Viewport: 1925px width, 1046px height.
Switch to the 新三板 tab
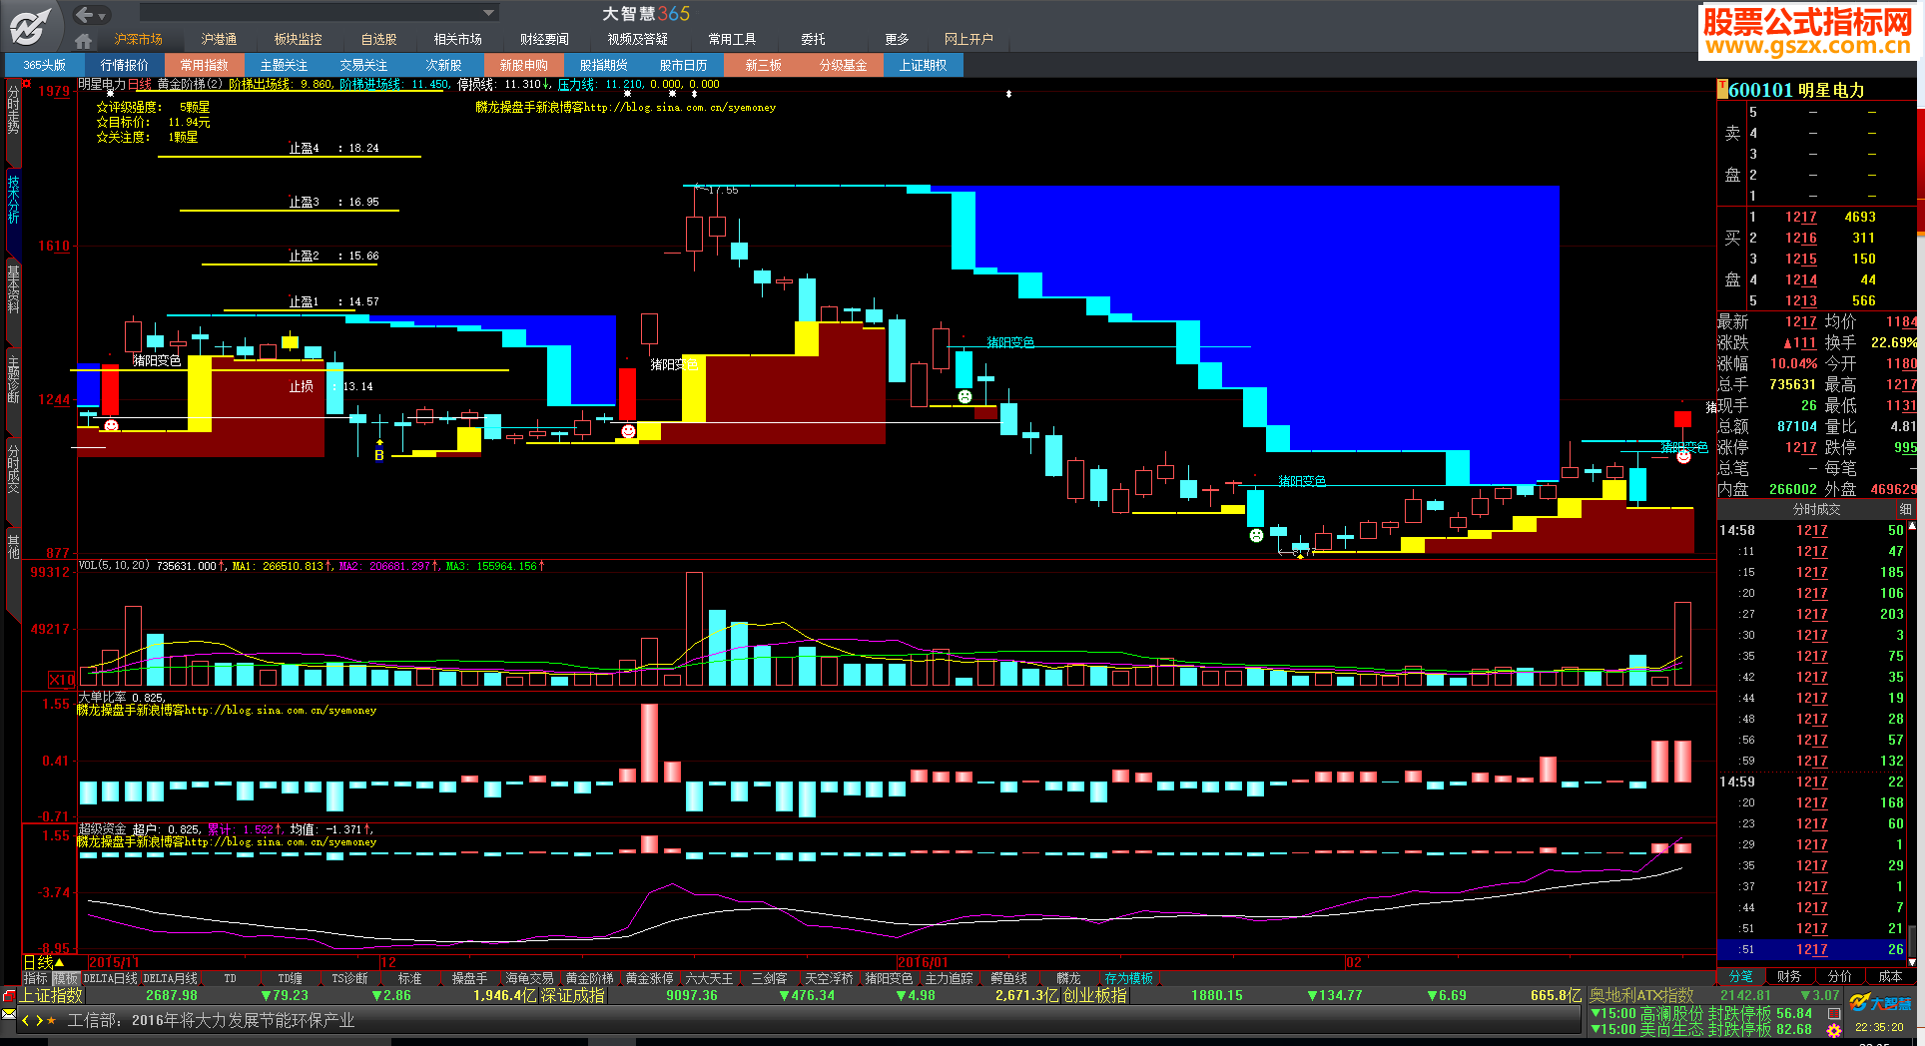(763, 65)
